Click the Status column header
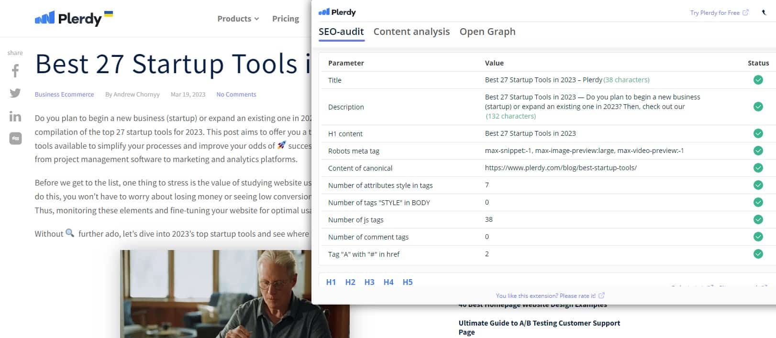This screenshot has height=338, width=776. (x=758, y=63)
